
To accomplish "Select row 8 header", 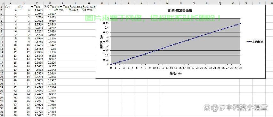I will 2,31.
